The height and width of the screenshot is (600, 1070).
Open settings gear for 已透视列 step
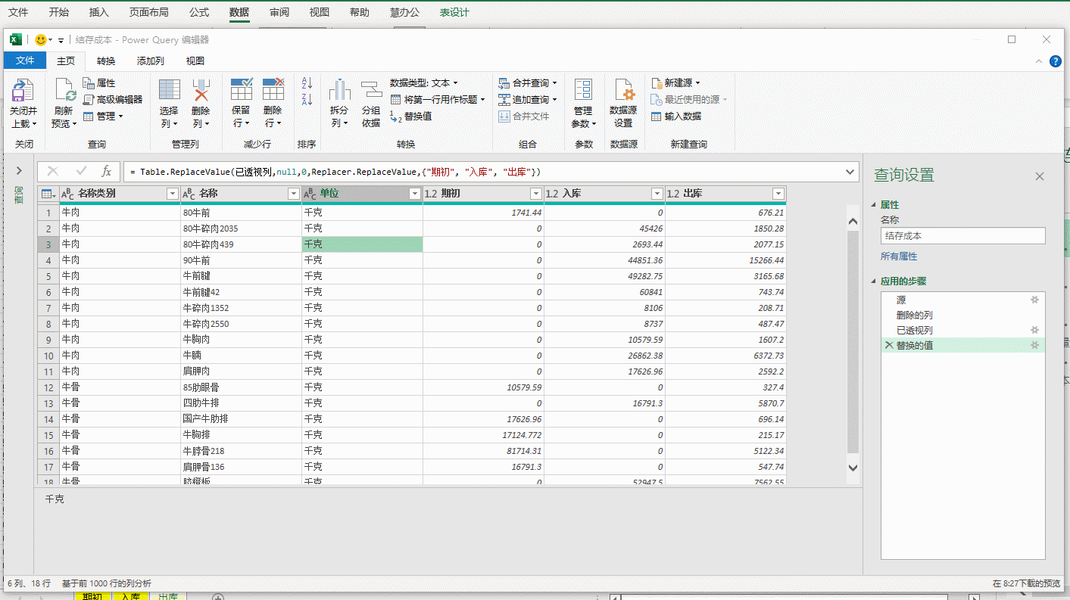1034,330
